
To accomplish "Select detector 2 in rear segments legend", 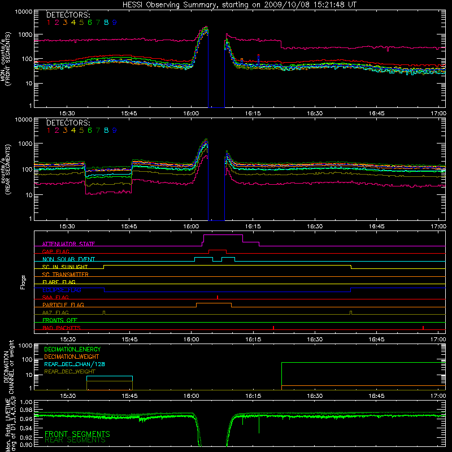I will pyautogui.click(x=57, y=131).
